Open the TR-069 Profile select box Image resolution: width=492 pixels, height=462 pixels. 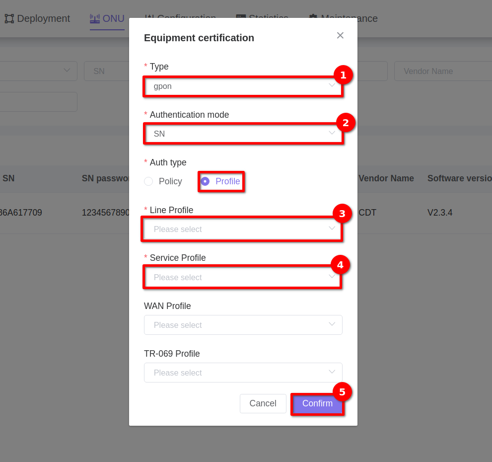[242, 373]
